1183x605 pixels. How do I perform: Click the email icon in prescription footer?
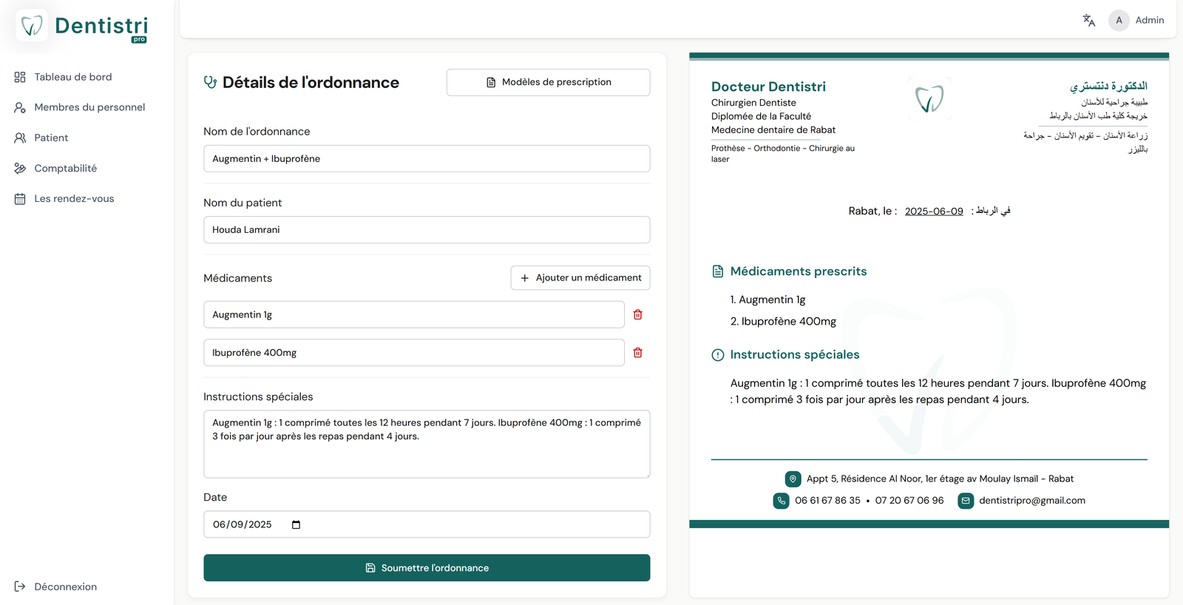point(965,501)
